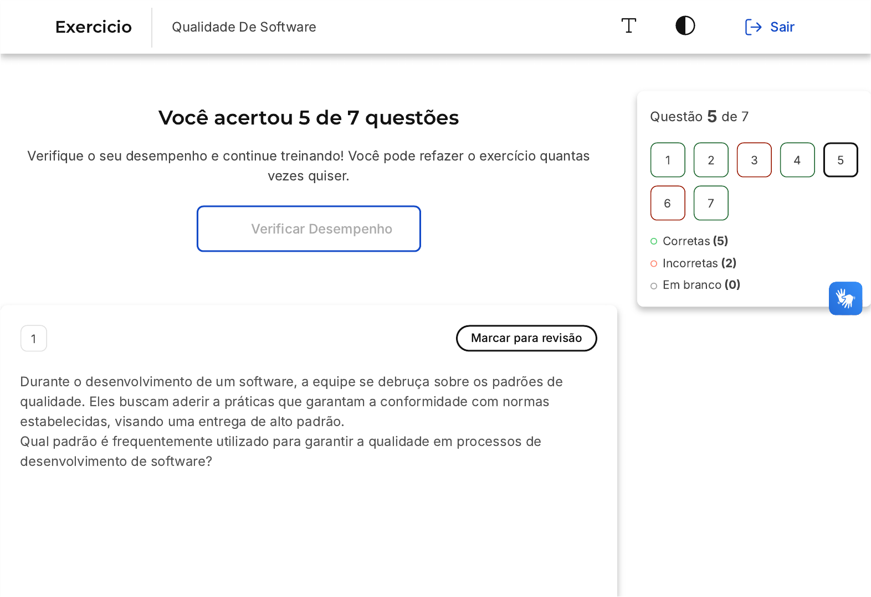Open the sign language accessibility widget
This screenshot has width=871, height=597.
tap(845, 299)
